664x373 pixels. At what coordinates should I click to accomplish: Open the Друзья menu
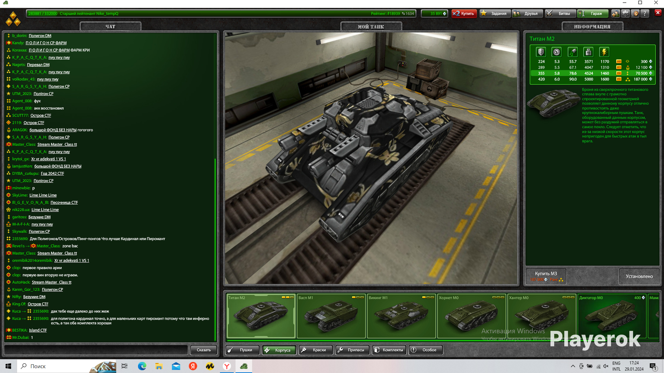(x=527, y=13)
